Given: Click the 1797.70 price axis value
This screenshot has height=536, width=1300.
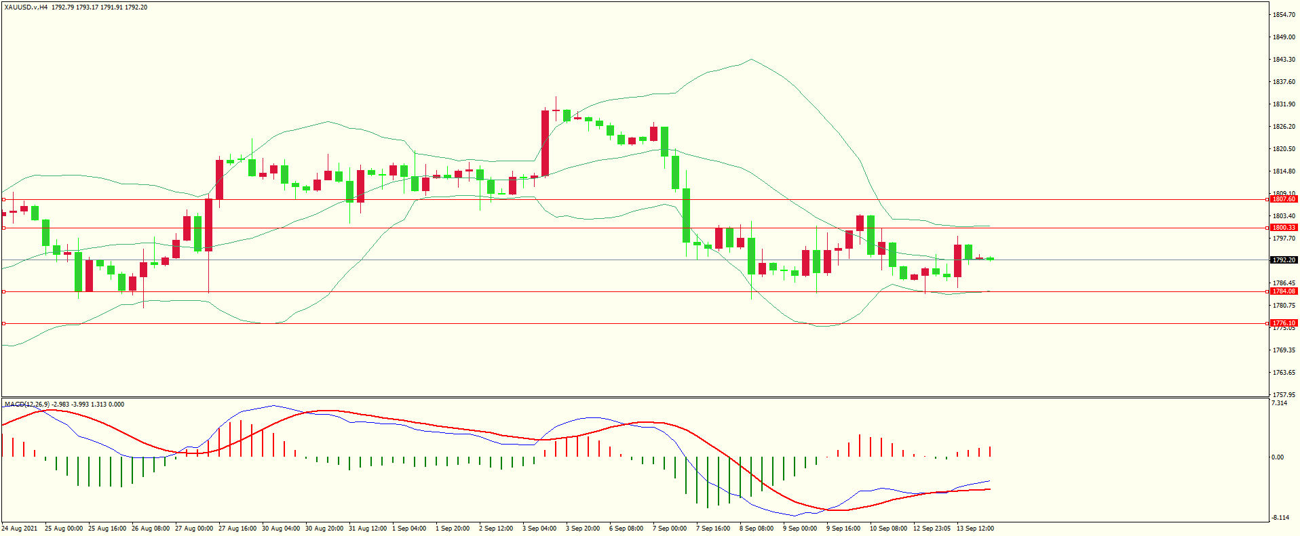Looking at the screenshot, I should [x=1284, y=238].
